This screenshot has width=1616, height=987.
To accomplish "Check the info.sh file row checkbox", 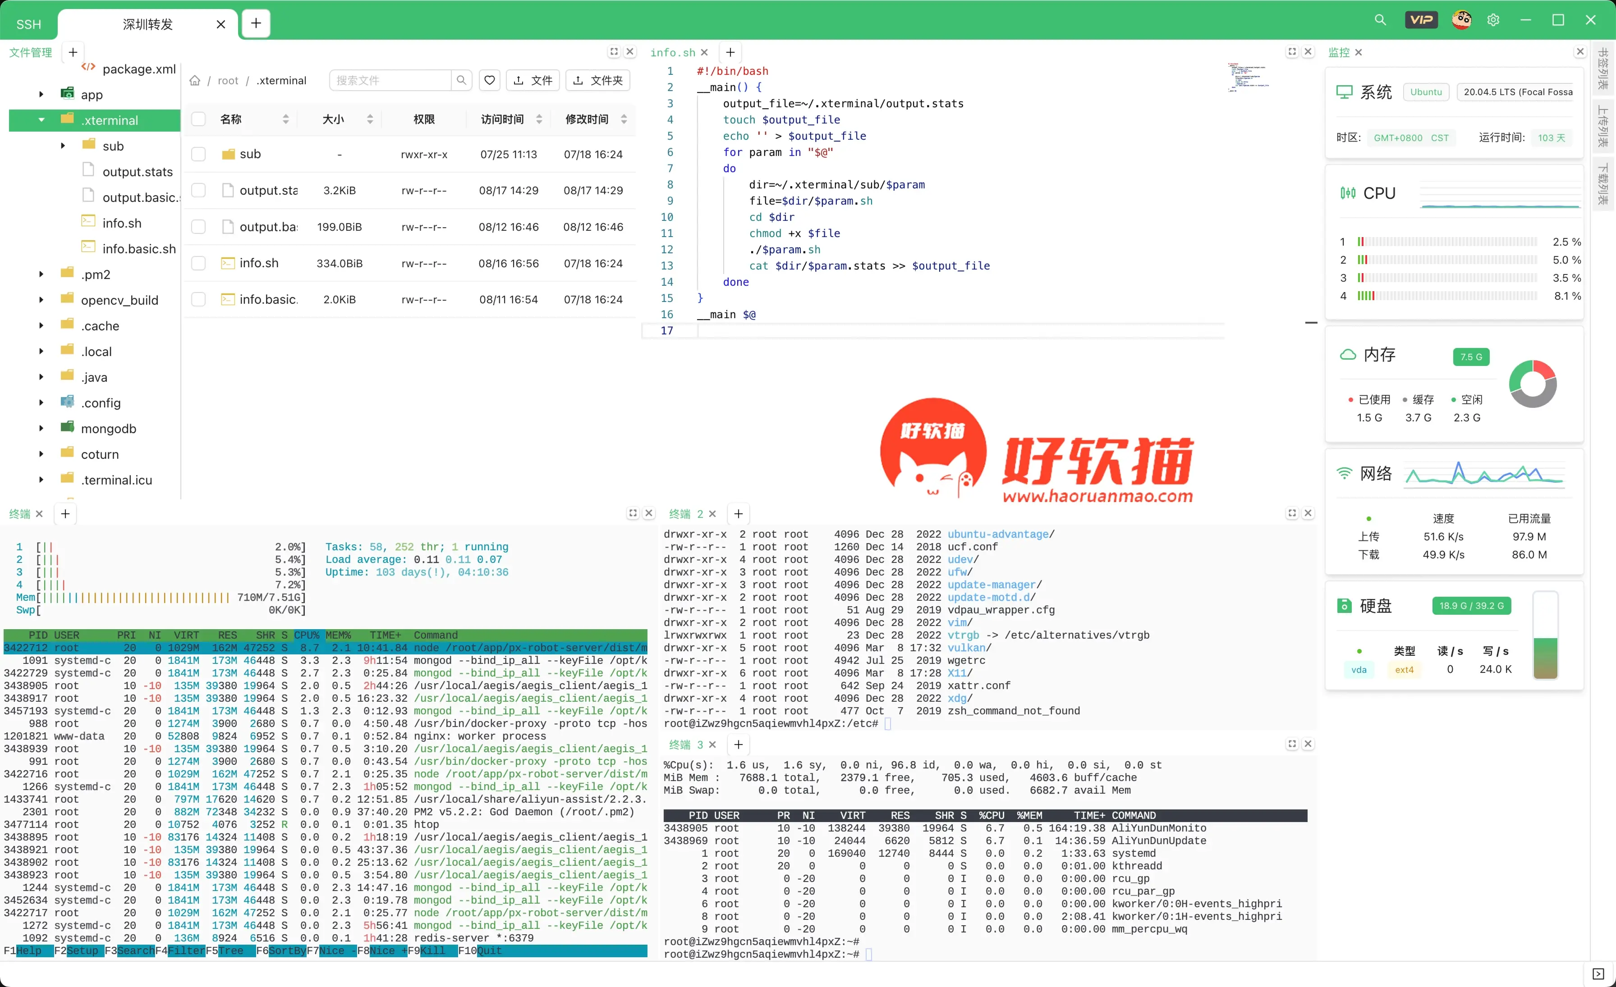I will [198, 263].
